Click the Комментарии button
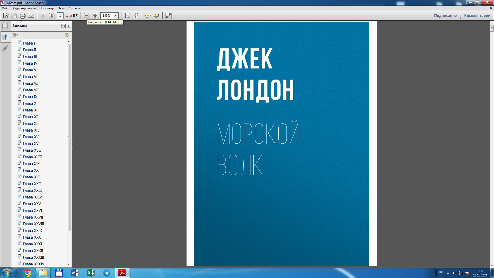 click(x=477, y=15)
